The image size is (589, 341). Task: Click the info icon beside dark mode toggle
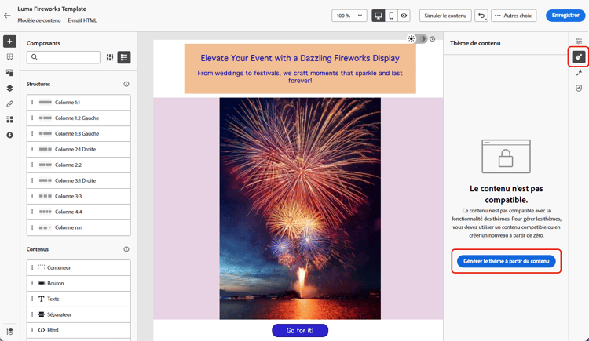tap(433, 39)
